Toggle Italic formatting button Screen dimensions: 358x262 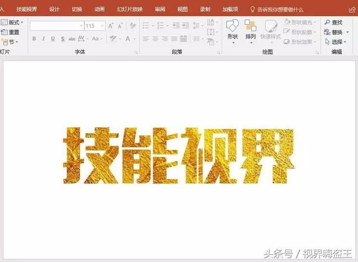point(44,39)
